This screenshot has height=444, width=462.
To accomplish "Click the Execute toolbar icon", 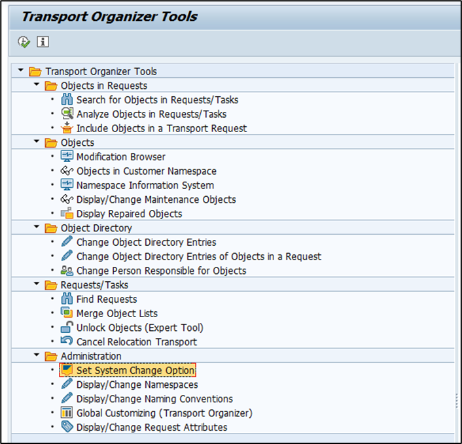I will click(24, 42).
